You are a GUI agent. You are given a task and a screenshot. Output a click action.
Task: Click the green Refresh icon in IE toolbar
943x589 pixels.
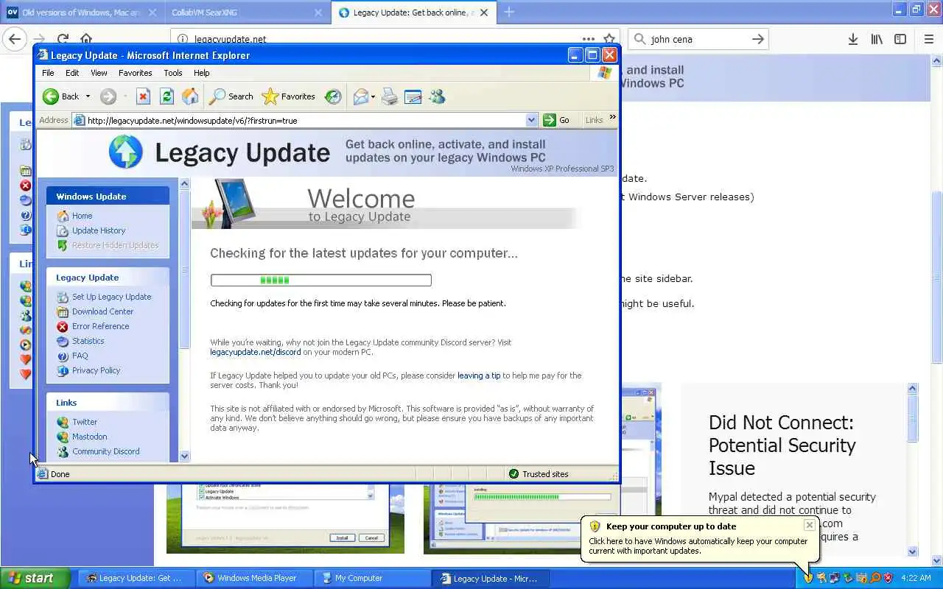coord(166,96)
